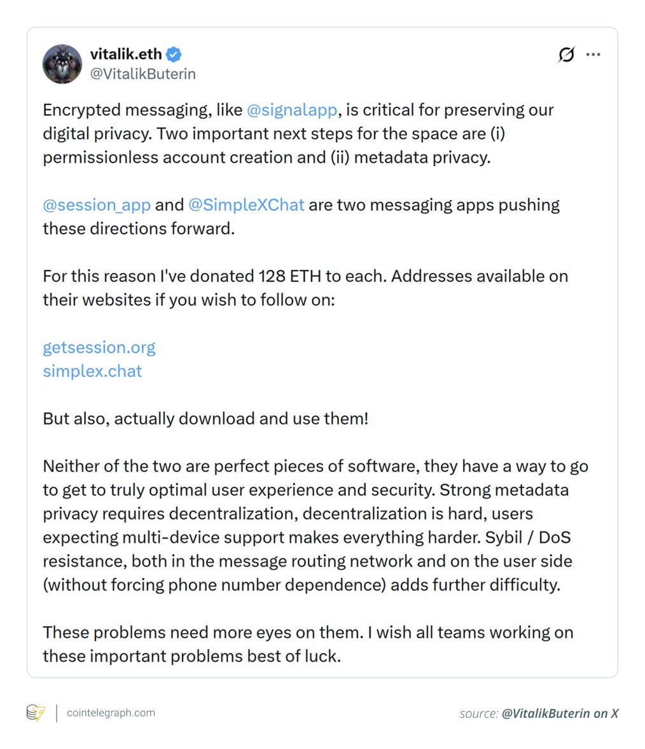Click the paragraph starting "Encrypted messaging"
645x749 pixels.
tap(298, 134)
